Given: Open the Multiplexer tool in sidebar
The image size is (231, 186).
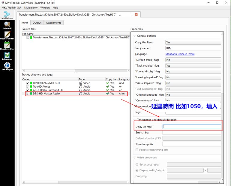Looking at the screenshot, I should (7, 15).
